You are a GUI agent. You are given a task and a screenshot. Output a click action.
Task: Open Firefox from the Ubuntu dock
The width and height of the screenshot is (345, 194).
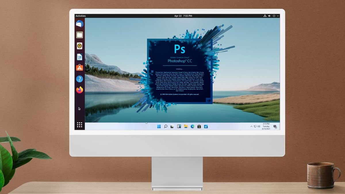click(x=79, y=89)
